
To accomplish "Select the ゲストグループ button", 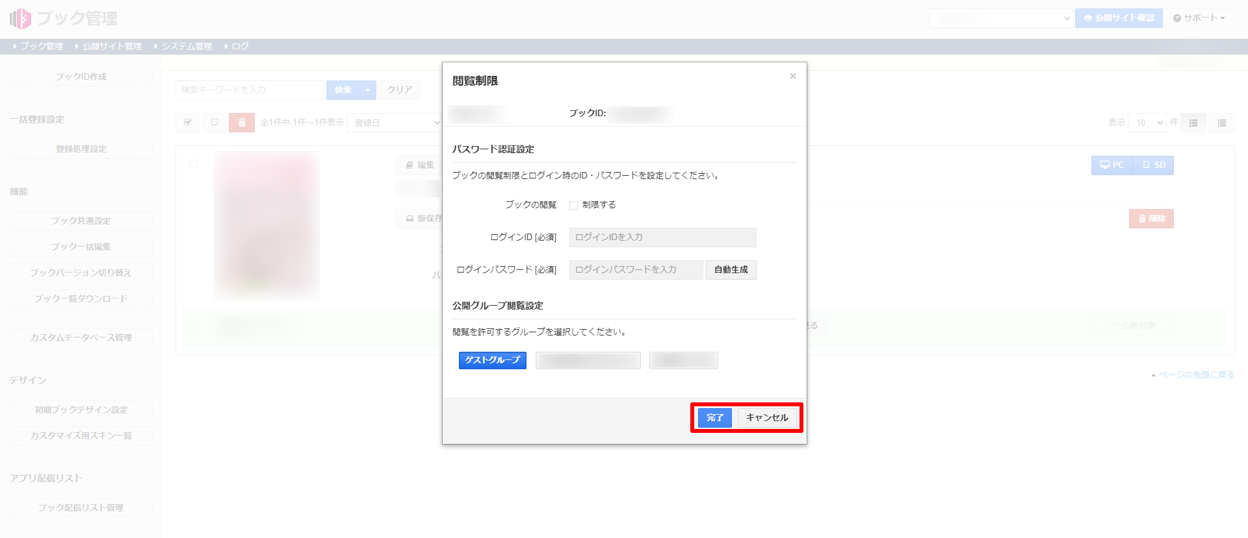I will 493,360.
